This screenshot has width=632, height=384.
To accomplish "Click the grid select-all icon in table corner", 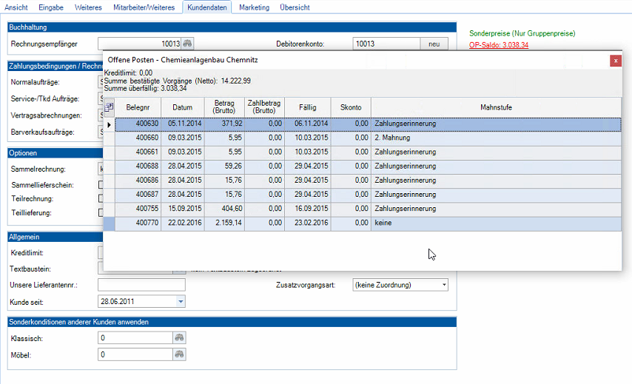I will [x=110, y=108].
